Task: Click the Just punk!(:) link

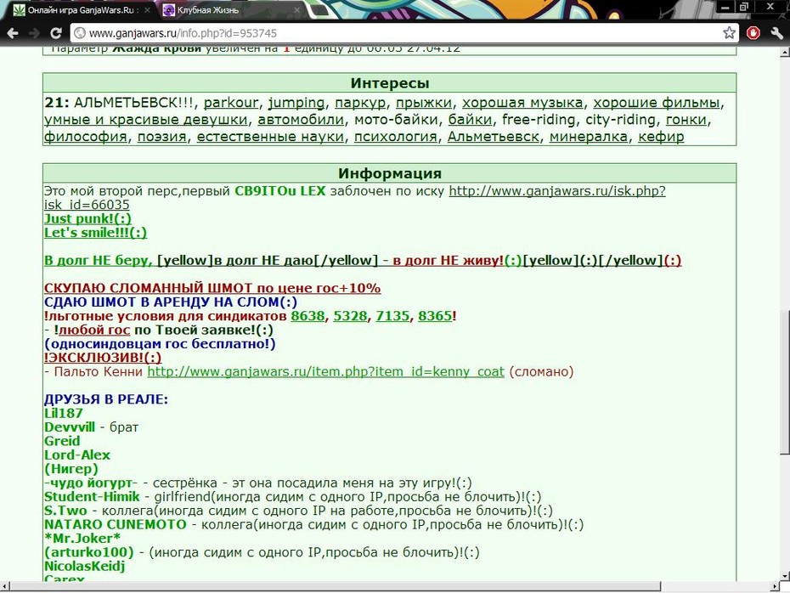Action: (87, 219)
